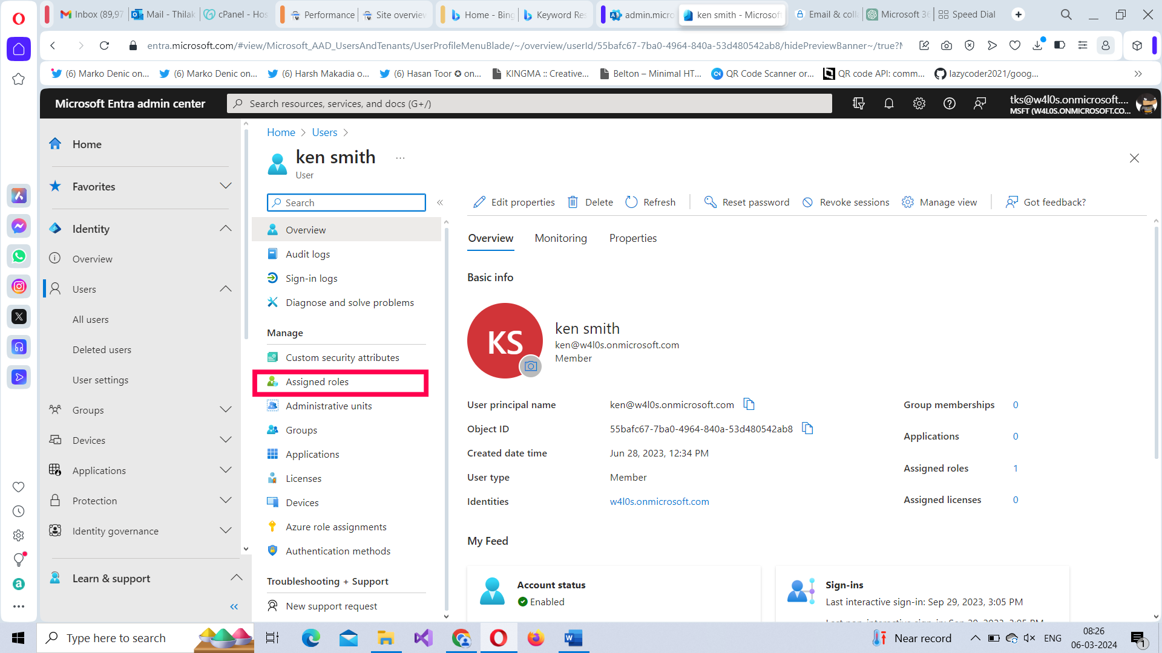Open portal settings gear in header

click(x=919, y=103)
